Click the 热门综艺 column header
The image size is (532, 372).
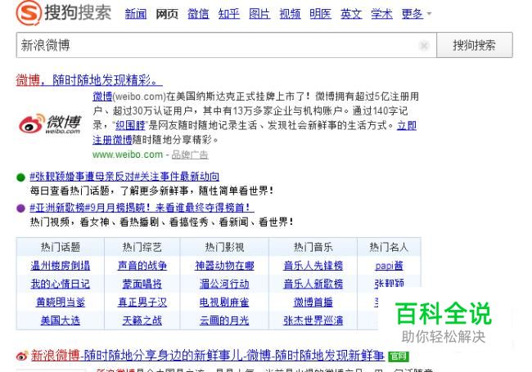(142, 248)
